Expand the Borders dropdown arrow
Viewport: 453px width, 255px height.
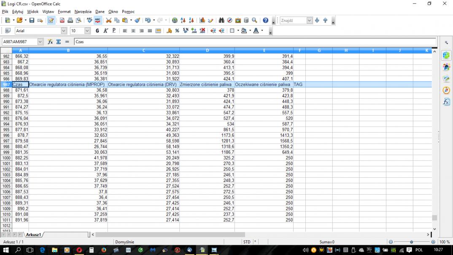point(238,31)
